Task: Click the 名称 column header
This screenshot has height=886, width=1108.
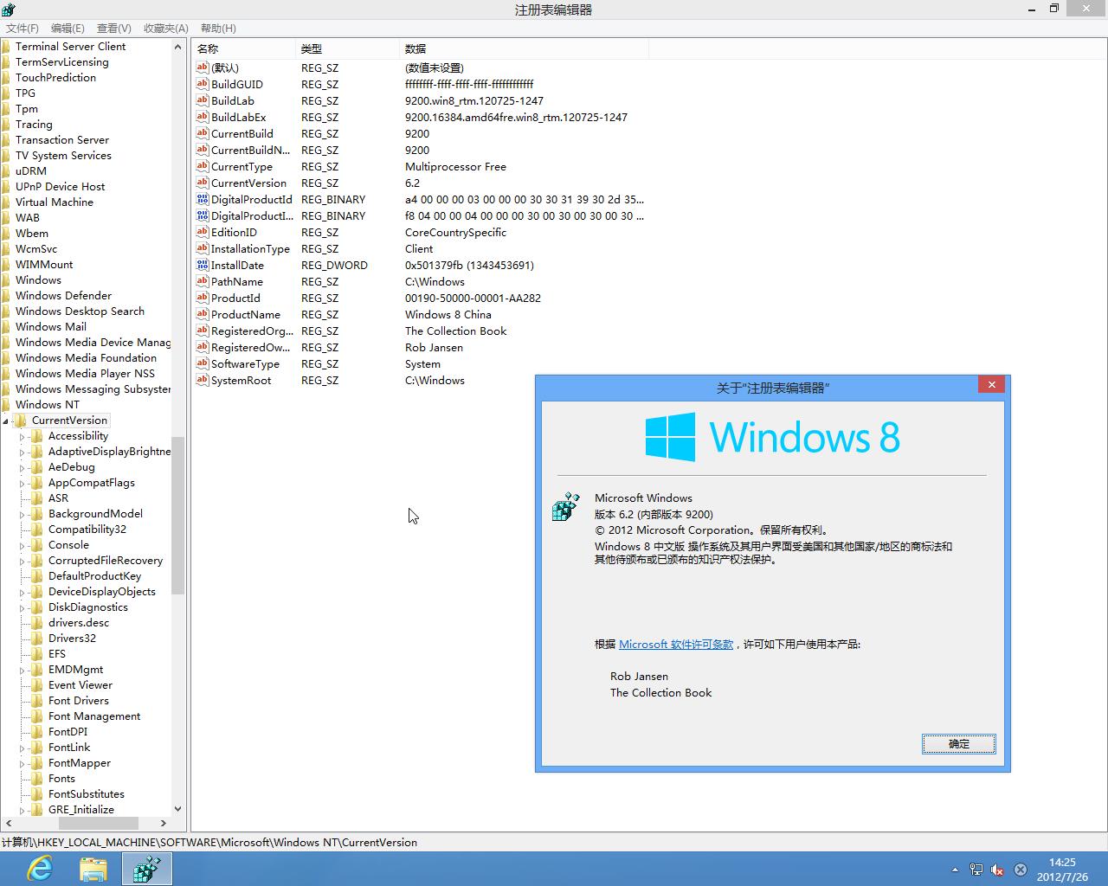Action: point(243,48)
